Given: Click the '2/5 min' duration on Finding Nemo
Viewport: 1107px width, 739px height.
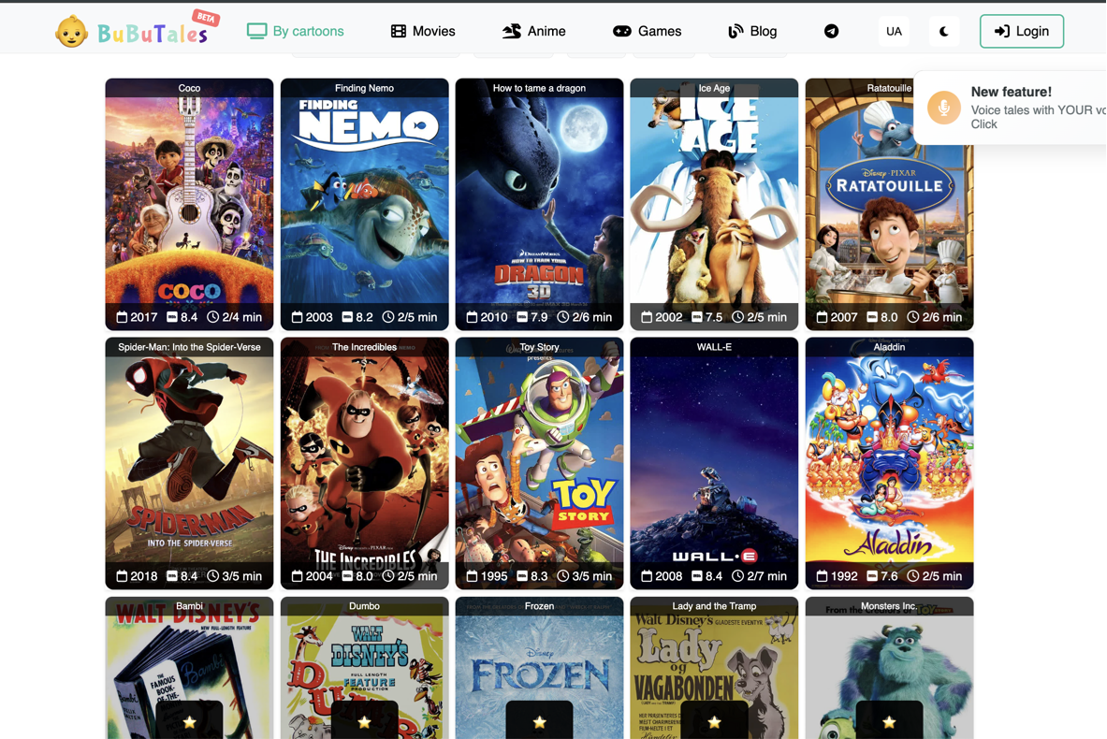Looking at the screenshot, I should click(x=417, y=317).
